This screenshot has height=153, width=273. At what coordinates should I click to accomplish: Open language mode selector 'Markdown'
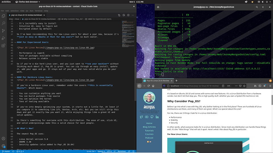pyautogui.click(x=122, y=151)
